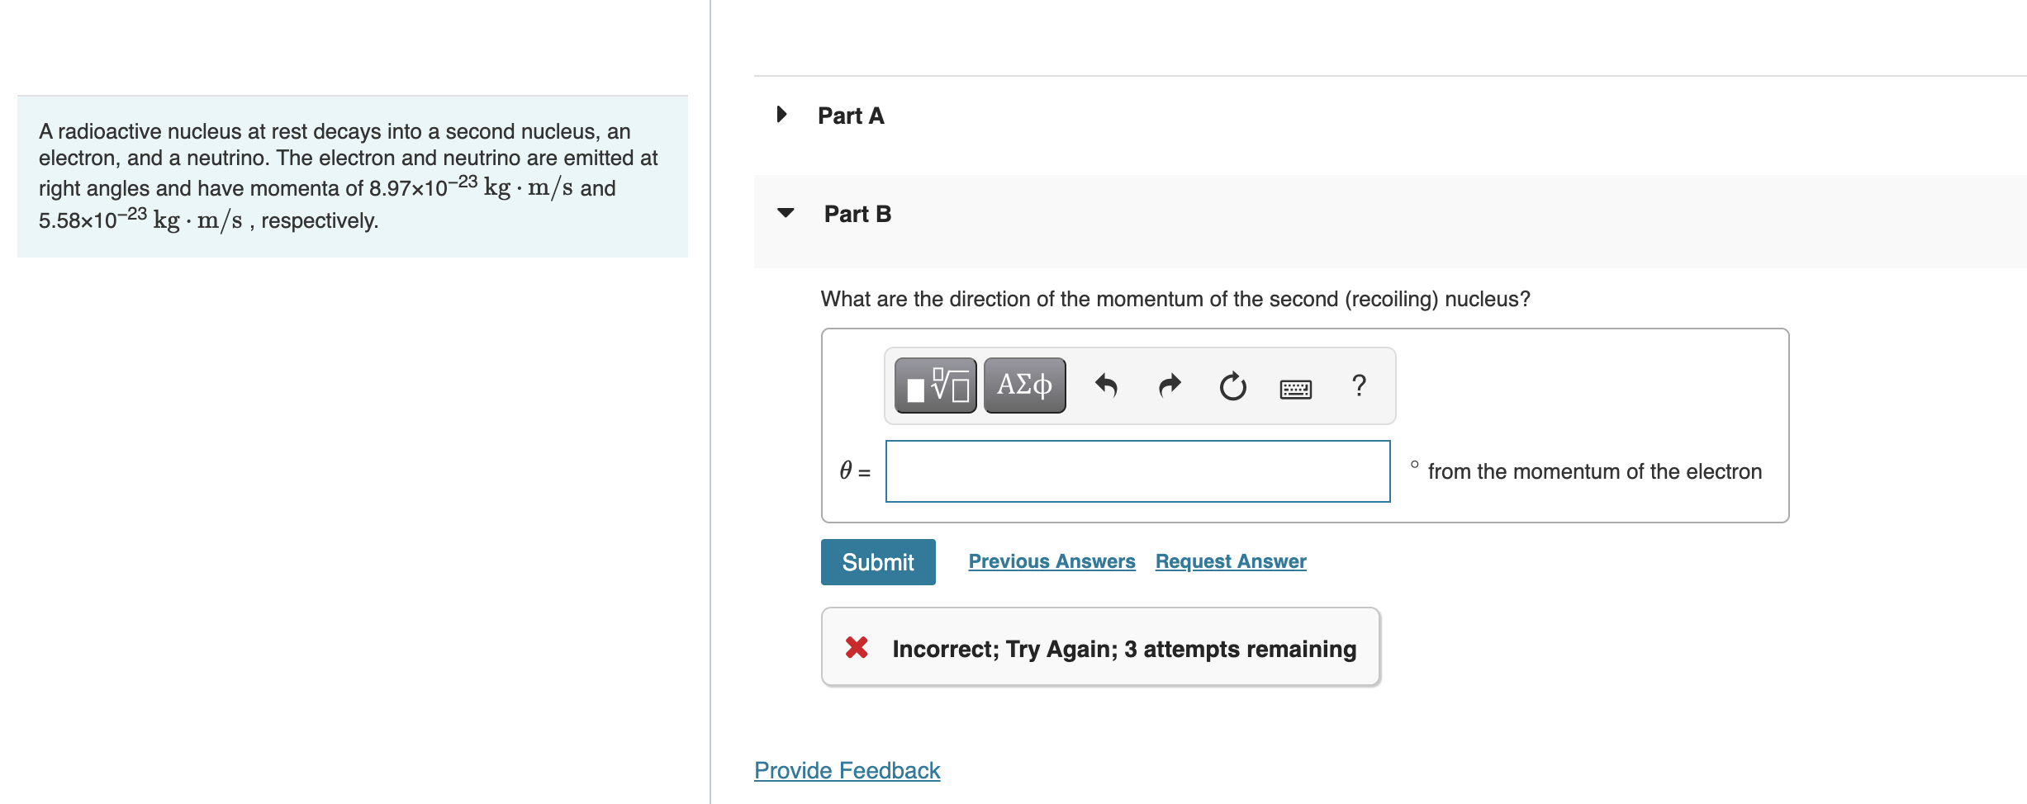Image resolution: width=2027 pixels, height=804 pixels.
Task: Click inside the θ answer field
Action: coord(1137,471)
